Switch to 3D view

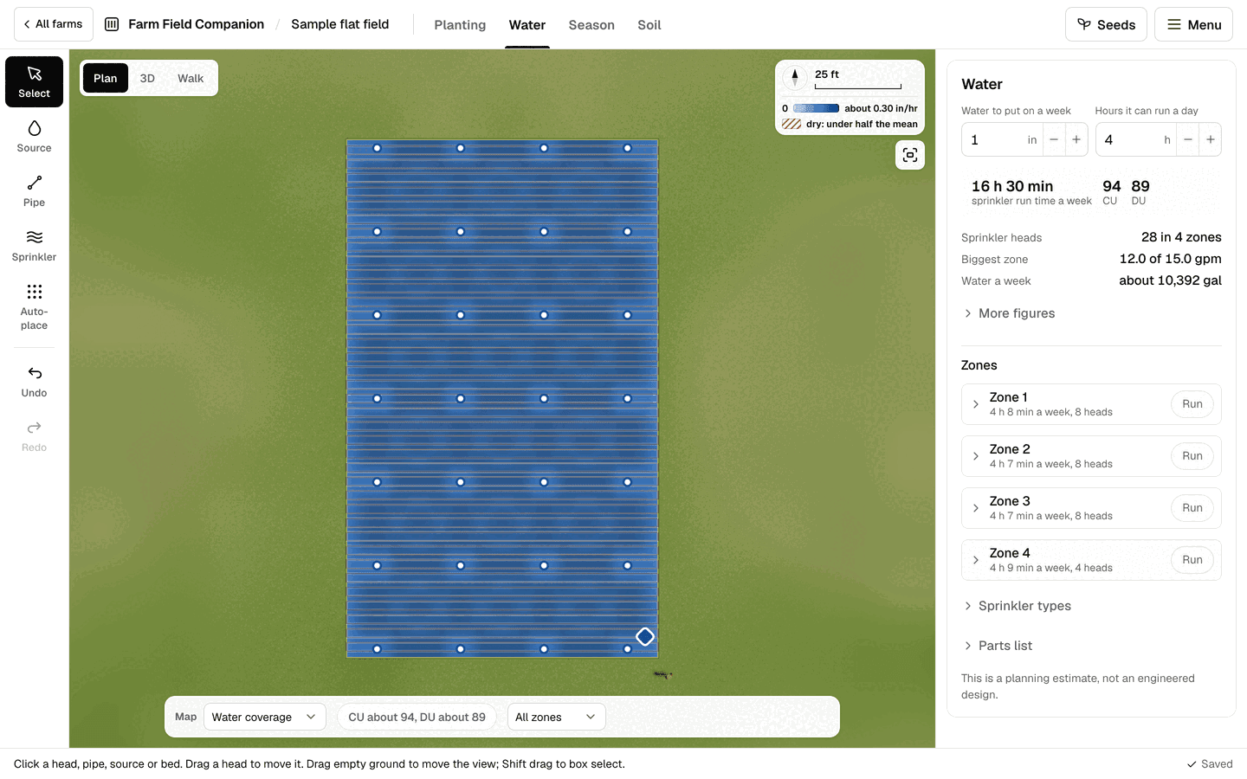(147, 78)
